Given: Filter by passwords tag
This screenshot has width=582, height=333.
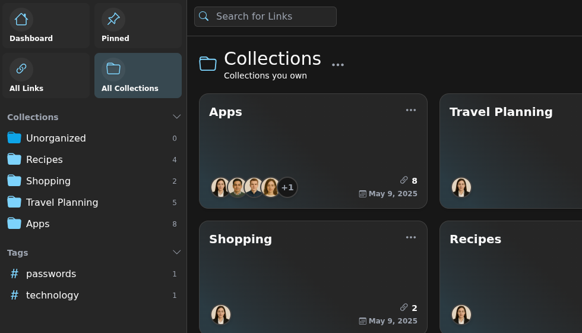Looking at the screenshot, I should point(92,274).
